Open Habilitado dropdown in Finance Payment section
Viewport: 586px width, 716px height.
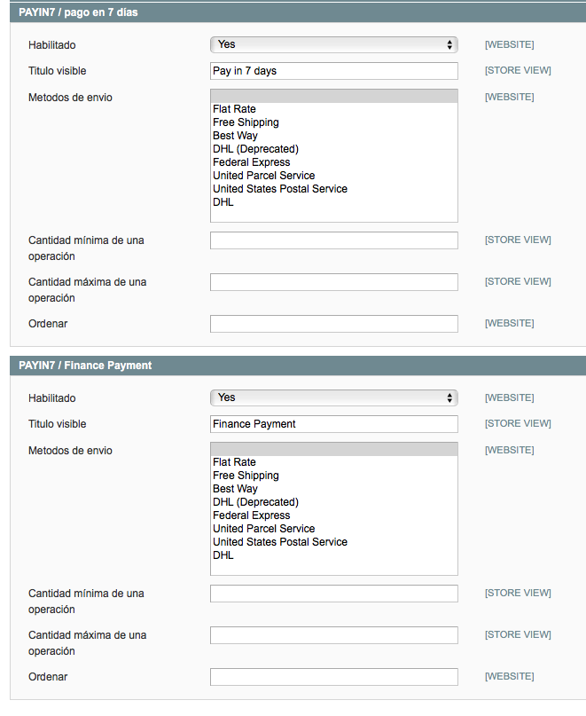333,397
